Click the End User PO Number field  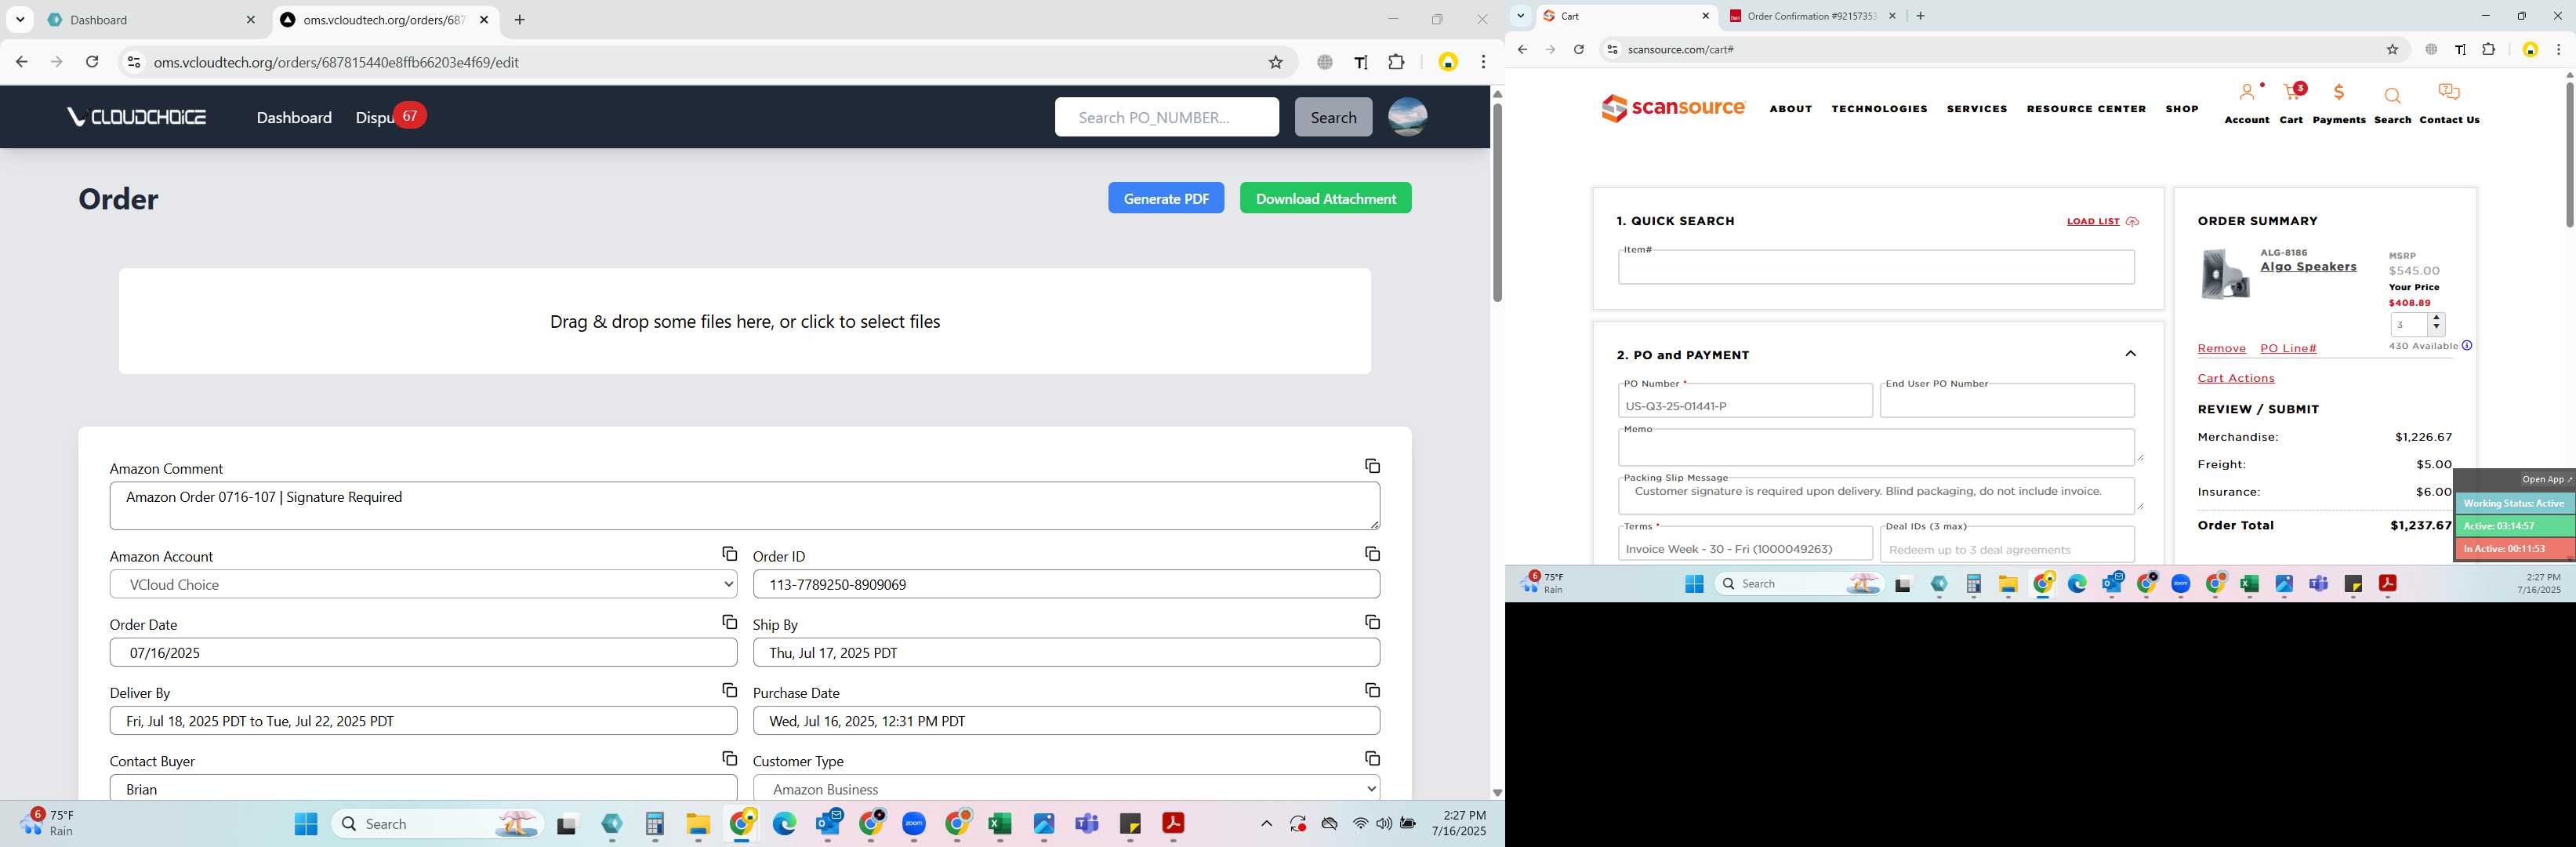tap(2007, 401)
